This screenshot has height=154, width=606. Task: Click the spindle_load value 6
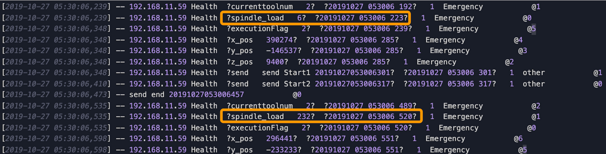click(x=299, y=18)
